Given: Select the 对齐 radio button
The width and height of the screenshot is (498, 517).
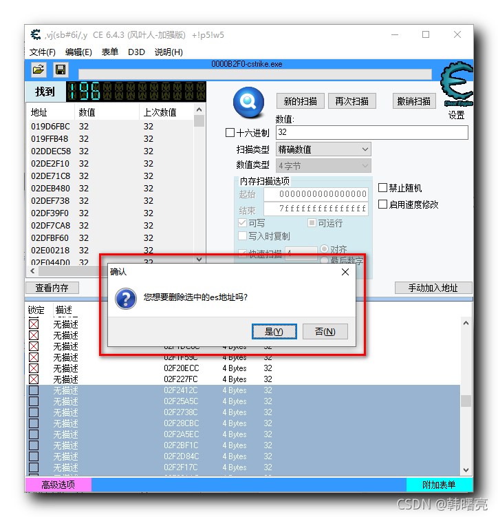Looking at the screenshot, I should pyautogui.click(x=325, y=249).
